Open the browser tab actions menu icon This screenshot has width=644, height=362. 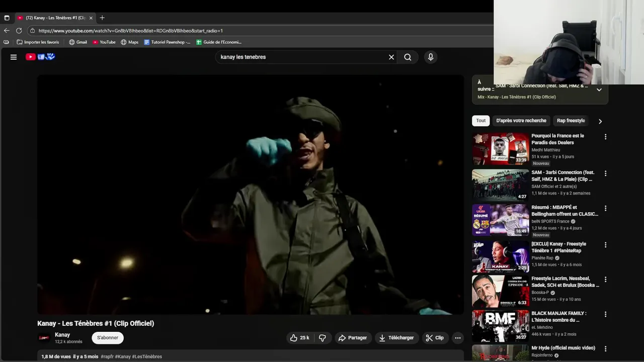(7, 18)
